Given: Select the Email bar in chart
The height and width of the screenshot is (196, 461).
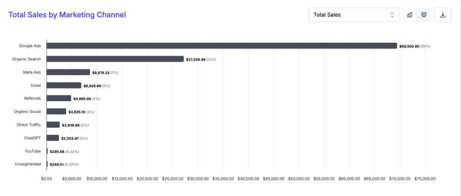Looking at the screenshot, I should (64, 85).
